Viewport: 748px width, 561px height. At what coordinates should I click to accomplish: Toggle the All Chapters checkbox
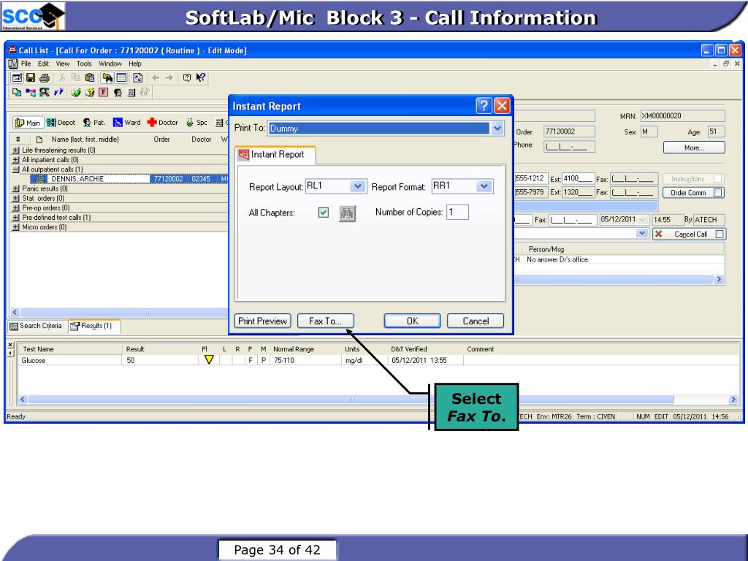point(324,213)
